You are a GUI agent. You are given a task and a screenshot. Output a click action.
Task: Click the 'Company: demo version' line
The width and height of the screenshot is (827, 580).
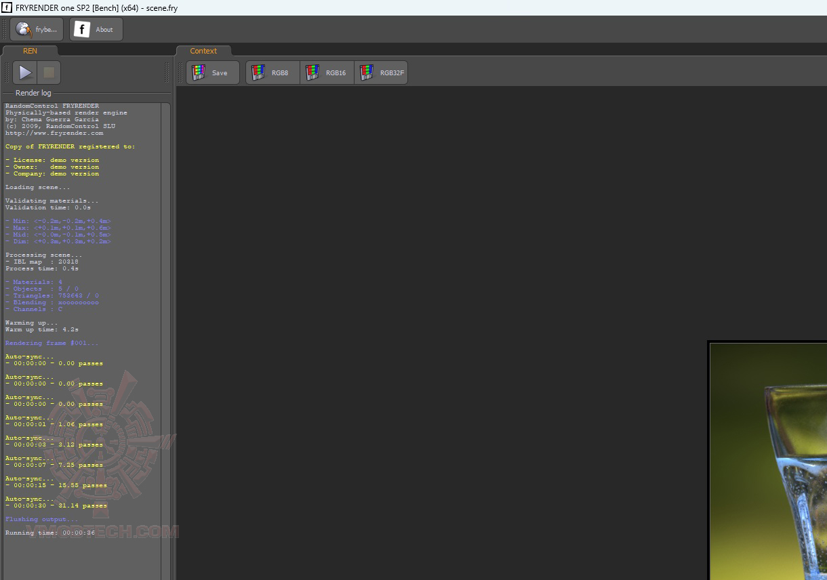tap(52, 173)
